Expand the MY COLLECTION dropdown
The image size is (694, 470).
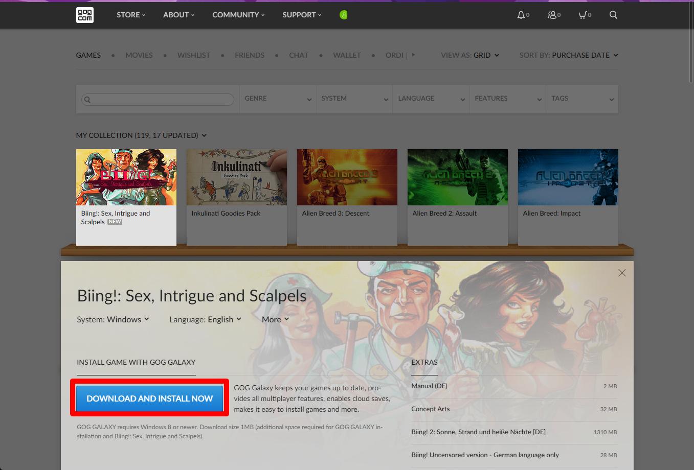pyautogui.click(x=141, y=135)
